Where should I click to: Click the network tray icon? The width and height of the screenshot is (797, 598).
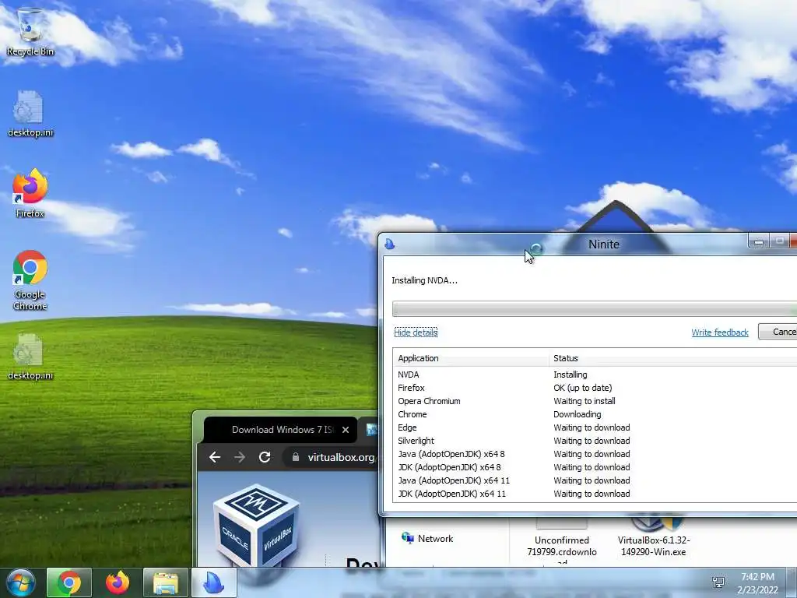(718, 582)
